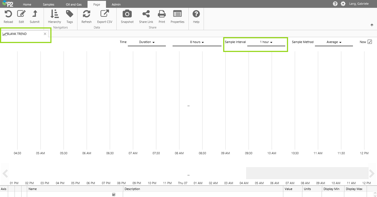Take a Snapshot with camera icon
The width and height of the screenshot is (377, 197).
pos(127,14)
